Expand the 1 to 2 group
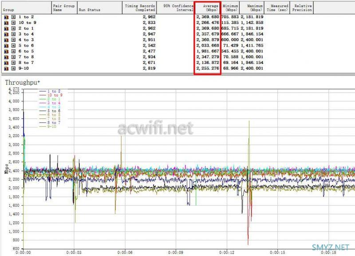The width and height of the screenshot is (355, 256). pos(13,17)
